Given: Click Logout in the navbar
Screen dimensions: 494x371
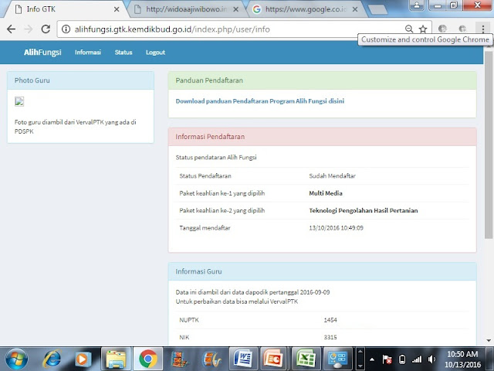Looking at the screenshot, I should pos(155,53).
